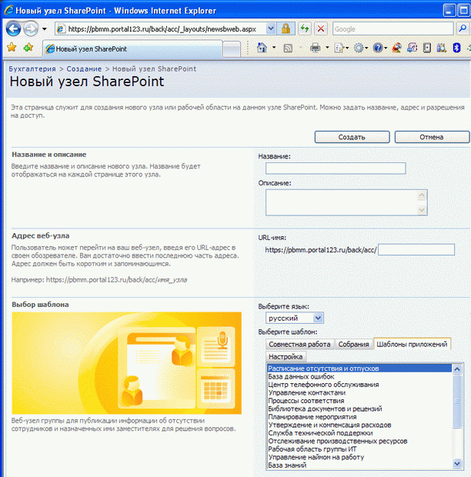Switch to the Совместная работа tab

pos(299,344)
